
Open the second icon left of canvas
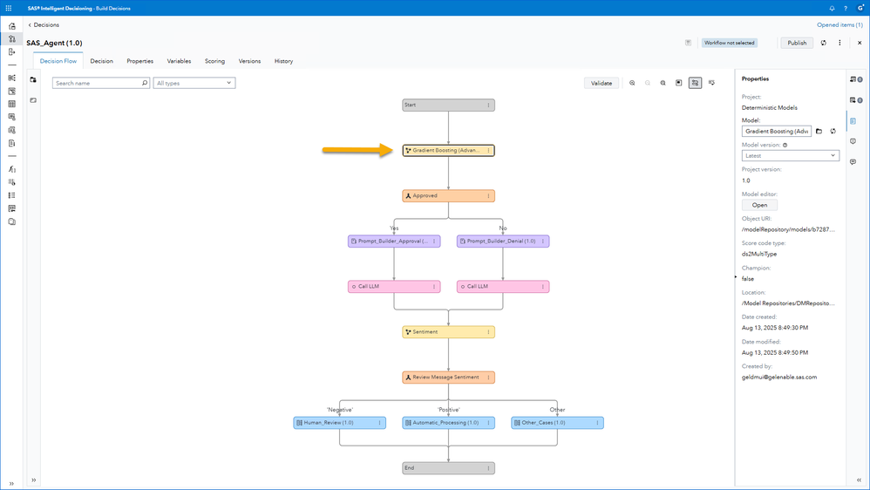33,100
